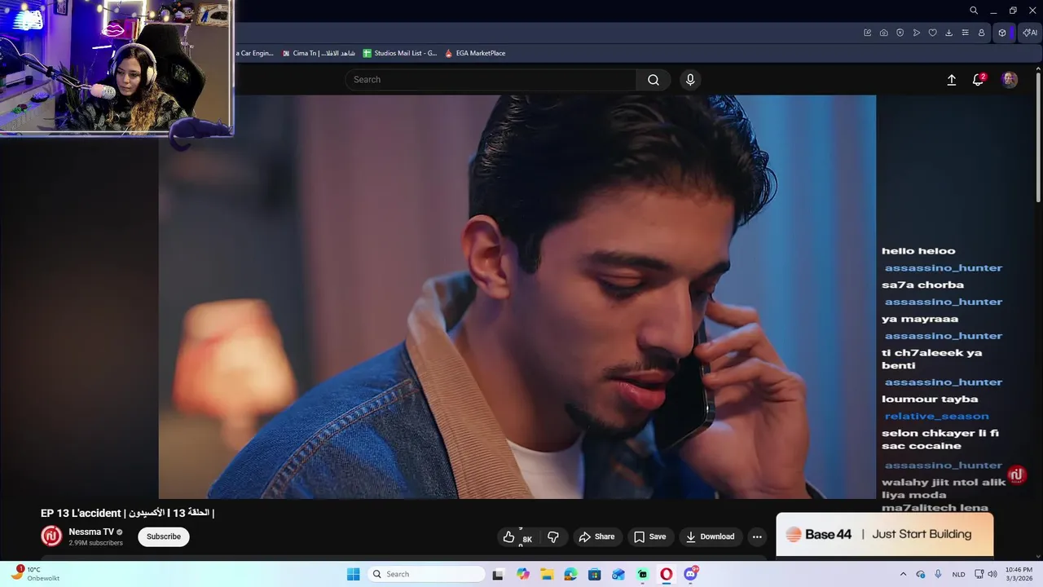
Task: Open network status tray icon
Action: coord(979,574)
